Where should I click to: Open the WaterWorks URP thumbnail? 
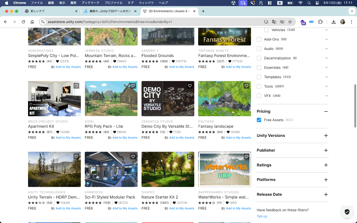pyautogui.click(x=225, y=169)
